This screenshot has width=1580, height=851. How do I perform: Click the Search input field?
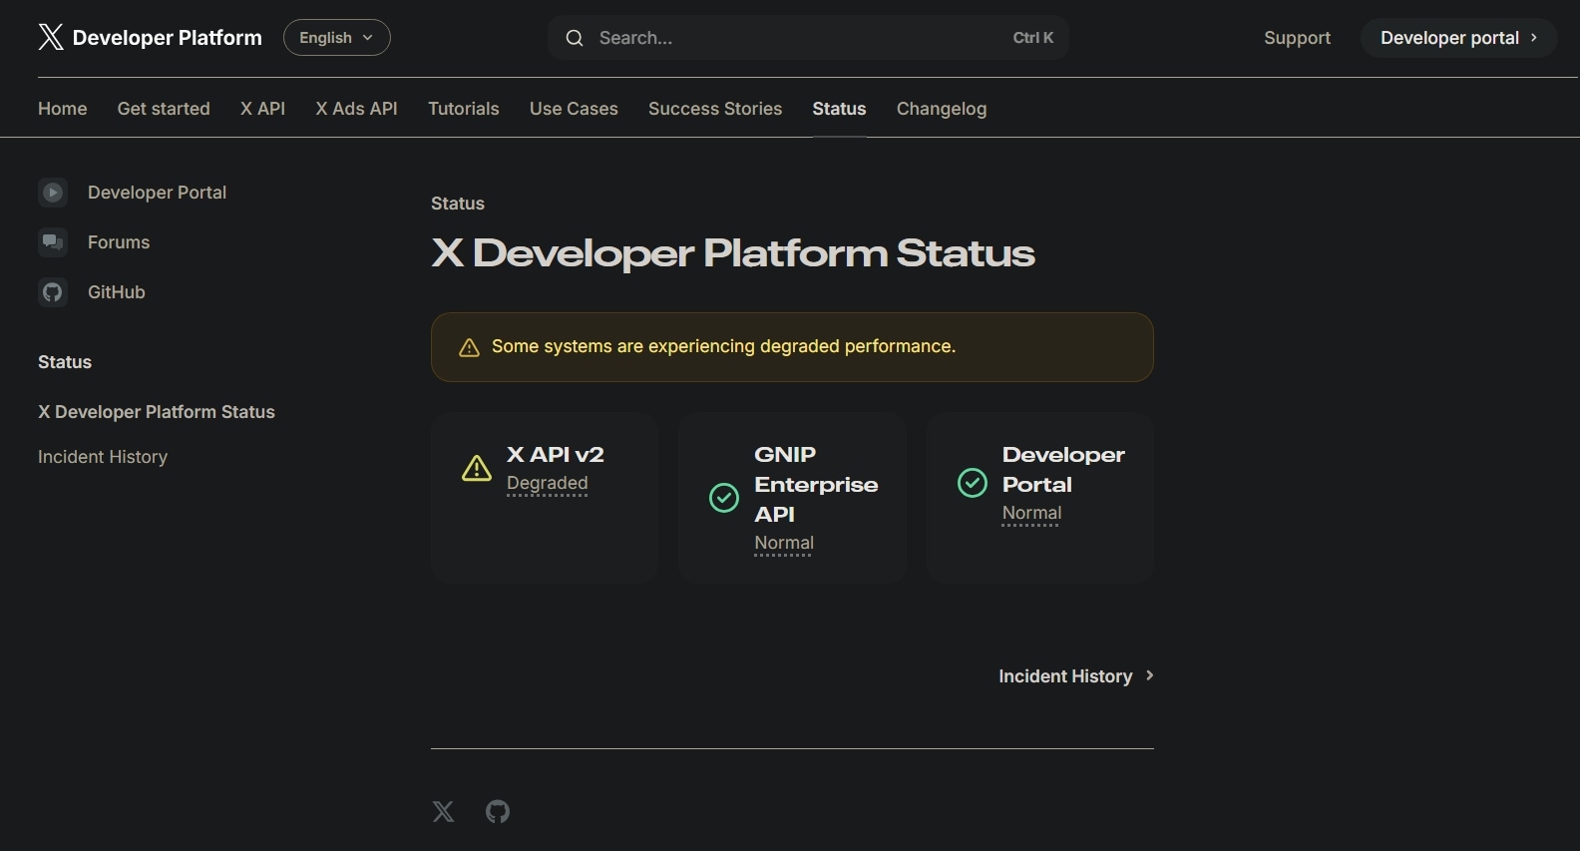(808, 38)
